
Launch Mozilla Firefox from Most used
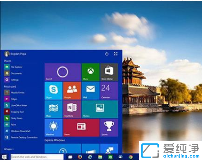[x=14, y=92]
